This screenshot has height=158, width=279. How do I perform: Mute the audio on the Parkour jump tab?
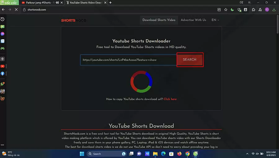tap(57, 2)
